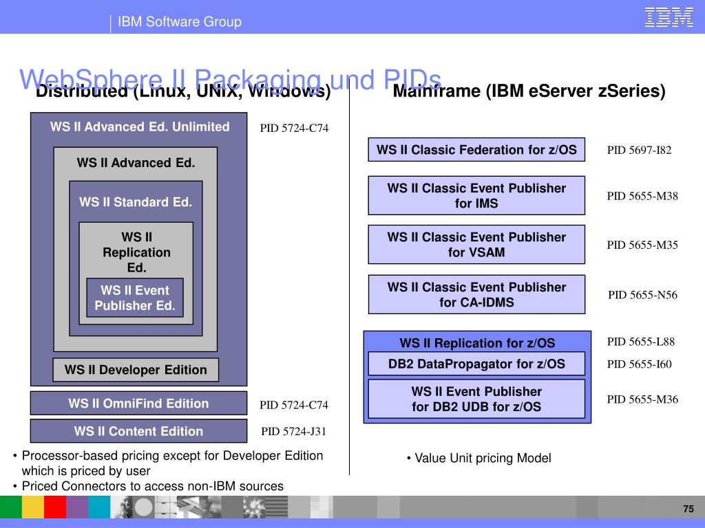The height and width of the screenshot is (528, 705).
Task: Select the PID 5724-J31 text
Action: pyautogui.click(x=293, y=432)
